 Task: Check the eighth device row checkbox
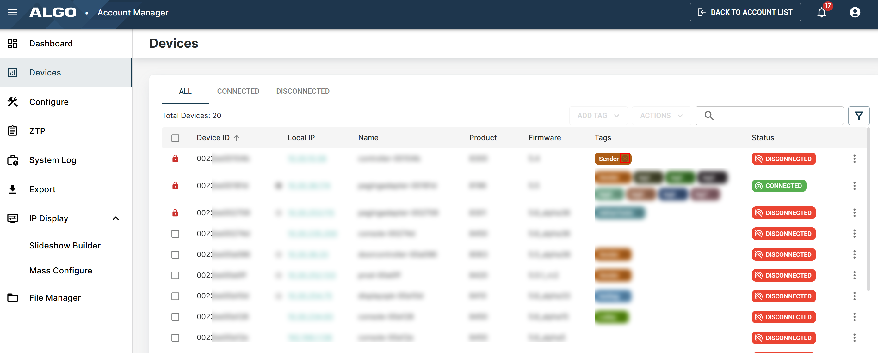[x=175, y=317]
